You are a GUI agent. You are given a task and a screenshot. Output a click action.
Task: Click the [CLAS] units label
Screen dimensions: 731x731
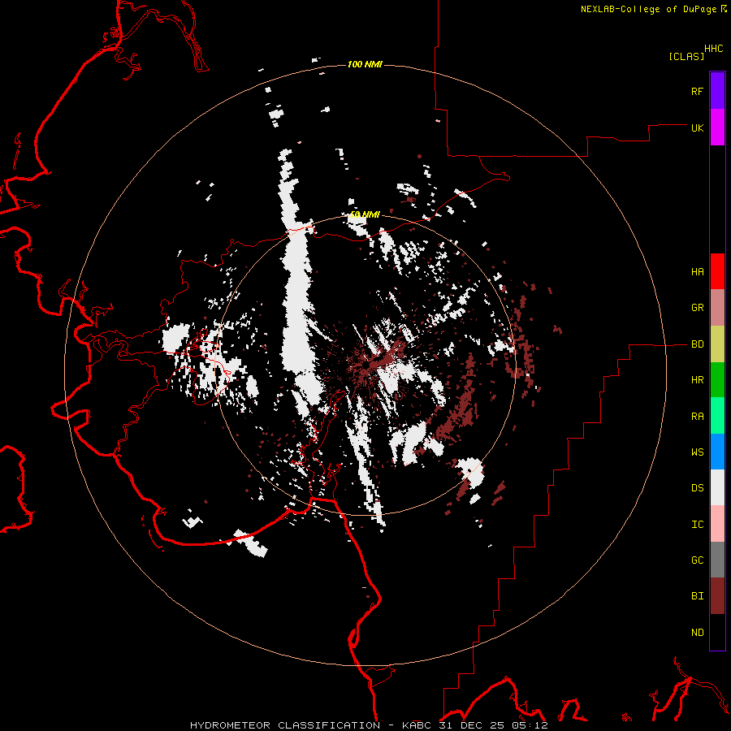686,56
